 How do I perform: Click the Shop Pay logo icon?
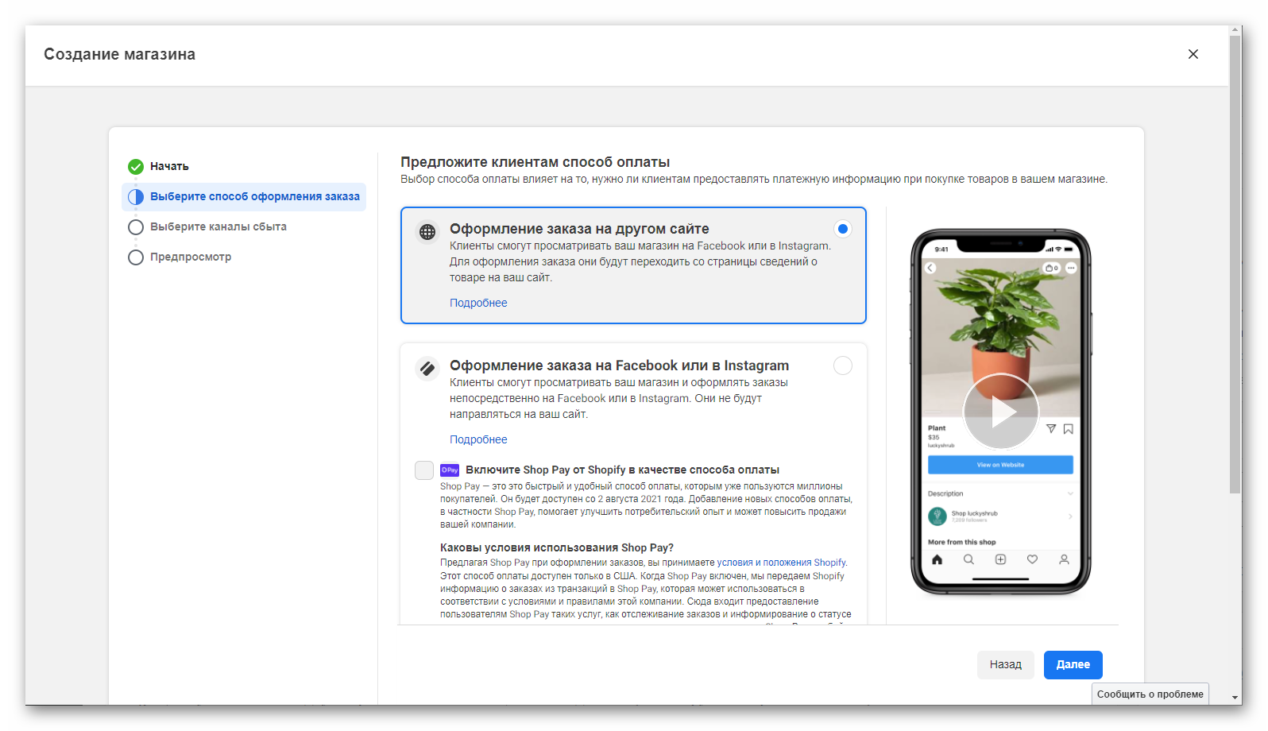tap(450, 470)
